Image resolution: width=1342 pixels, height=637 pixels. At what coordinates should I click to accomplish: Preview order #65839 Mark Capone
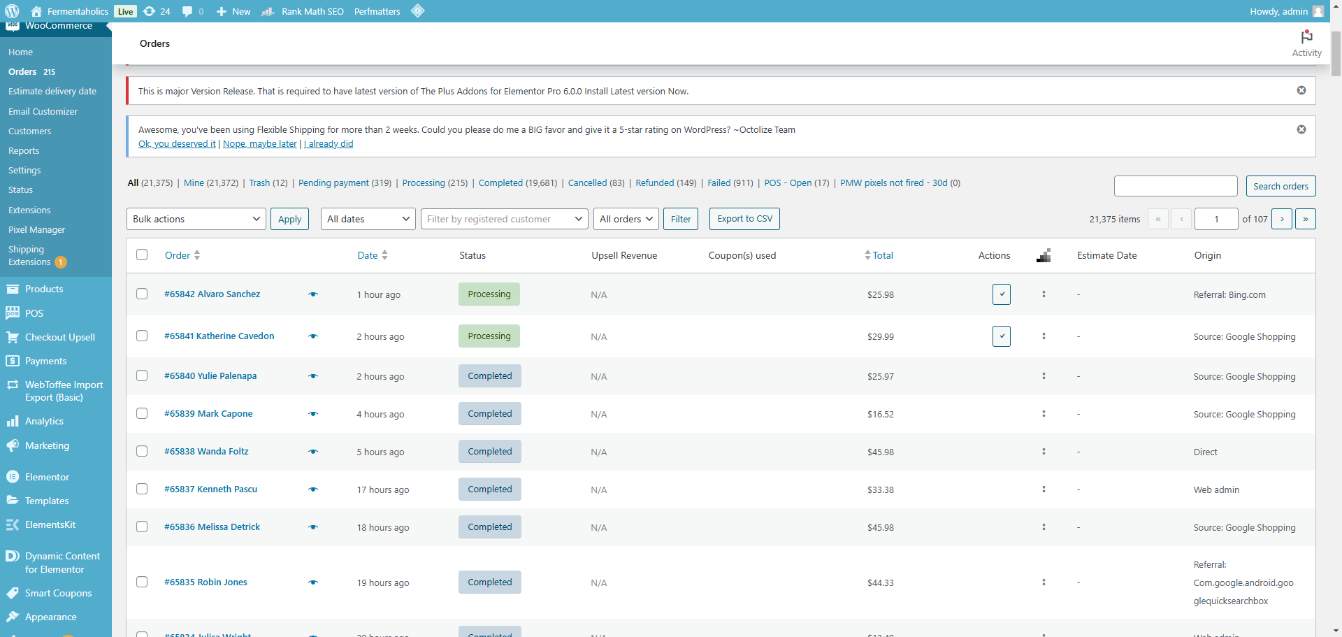click(313, 414)
